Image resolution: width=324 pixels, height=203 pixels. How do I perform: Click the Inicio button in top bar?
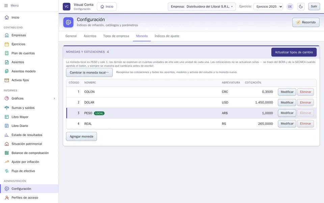[107, 7]
